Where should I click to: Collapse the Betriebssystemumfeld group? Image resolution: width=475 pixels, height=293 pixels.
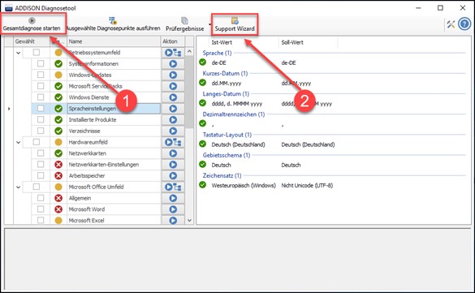pos(18,53)
